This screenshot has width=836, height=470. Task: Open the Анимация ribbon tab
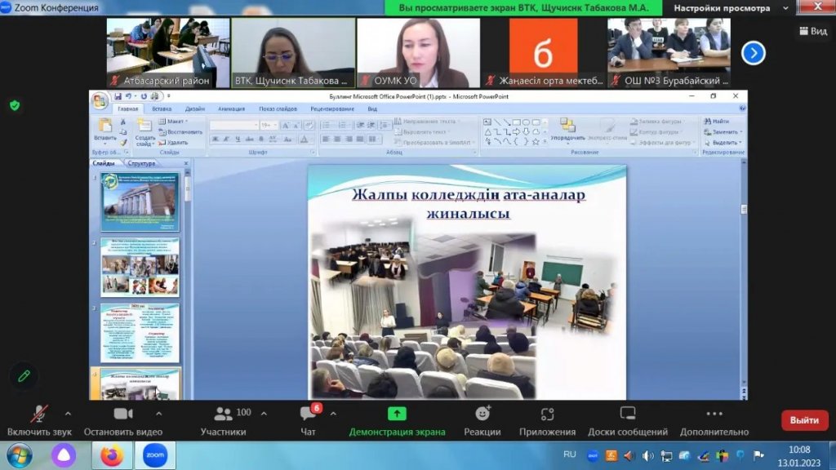[231, 109]
